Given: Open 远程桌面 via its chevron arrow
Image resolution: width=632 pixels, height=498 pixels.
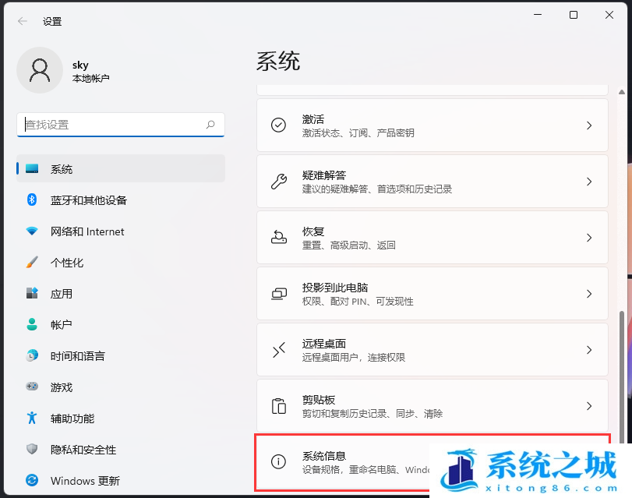Looking at the screenshot, I should [589, 350].
